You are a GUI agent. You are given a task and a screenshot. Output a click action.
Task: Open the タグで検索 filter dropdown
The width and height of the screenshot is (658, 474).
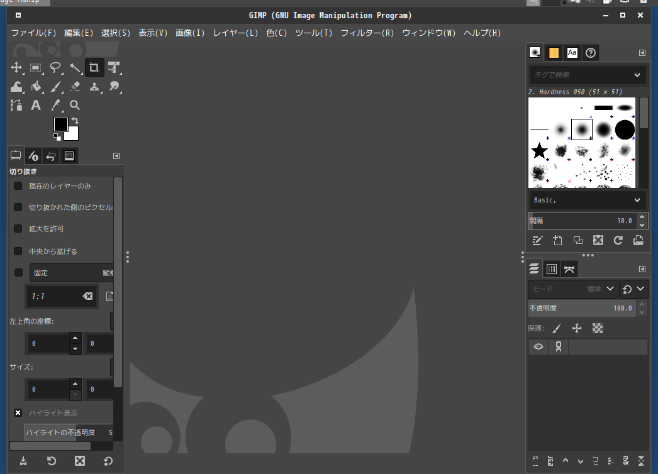tap(637, 75)
